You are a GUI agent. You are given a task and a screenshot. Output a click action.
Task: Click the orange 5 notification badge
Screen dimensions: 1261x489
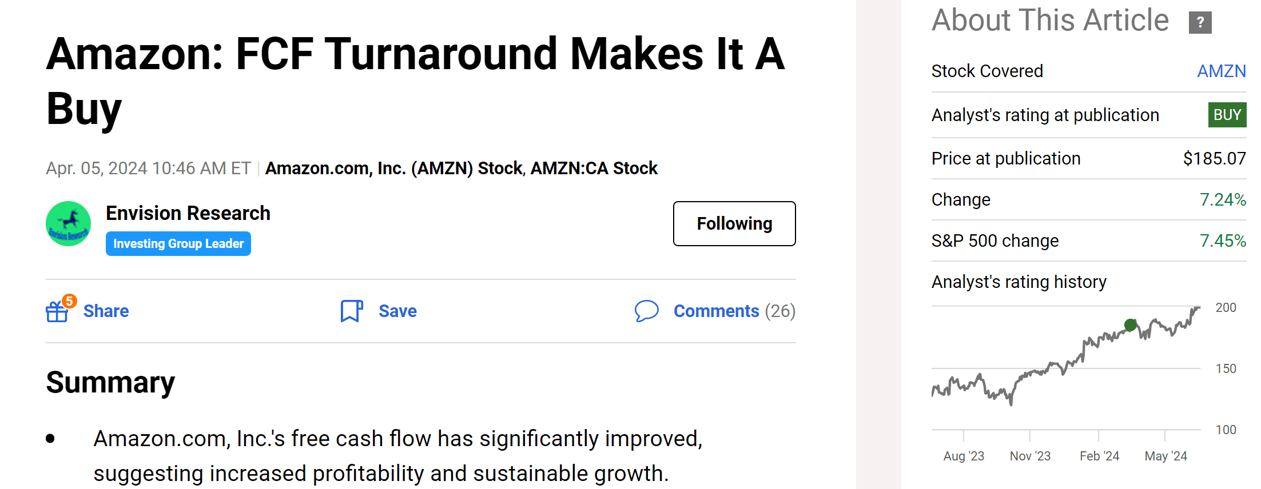click(69, 301)
